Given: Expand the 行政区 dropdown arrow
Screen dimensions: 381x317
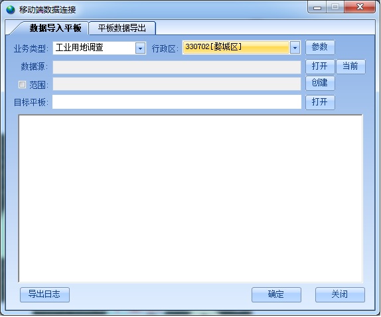Looking at the screenshot, I should point(295,48).
